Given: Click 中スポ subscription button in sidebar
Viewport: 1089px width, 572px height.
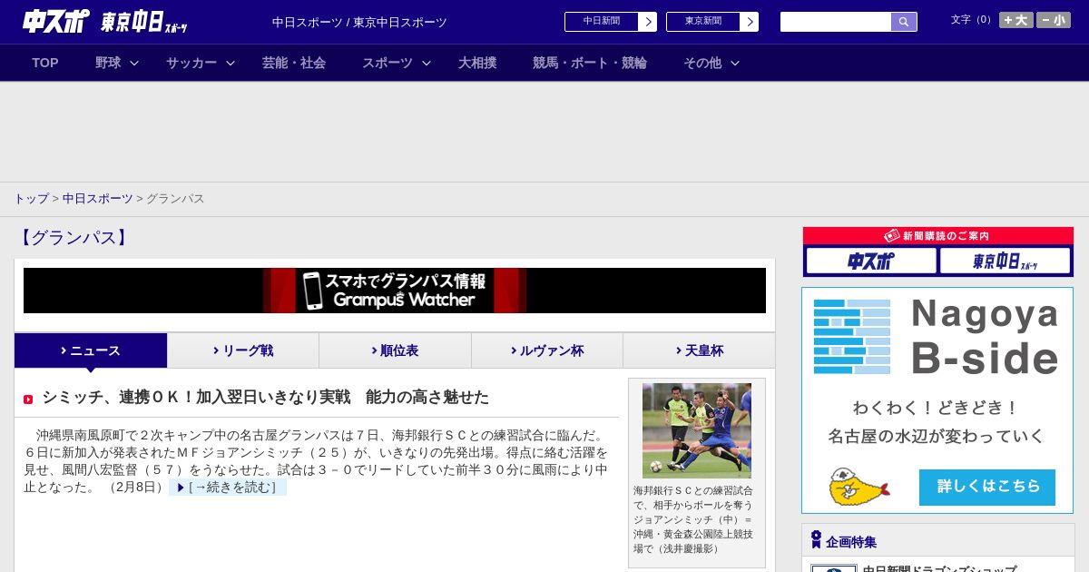Looking at the screenshot, I should click(871, 261).
